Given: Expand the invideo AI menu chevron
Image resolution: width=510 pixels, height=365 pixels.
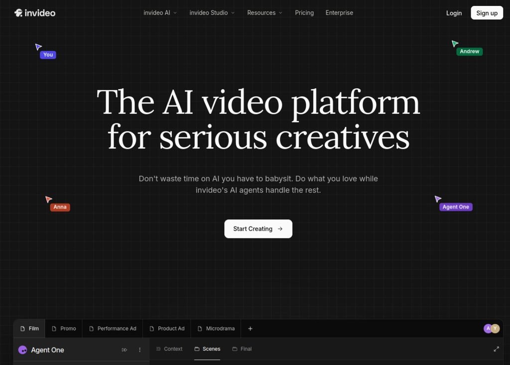Looking at the screenshot, I should click(x=175, y=13).
